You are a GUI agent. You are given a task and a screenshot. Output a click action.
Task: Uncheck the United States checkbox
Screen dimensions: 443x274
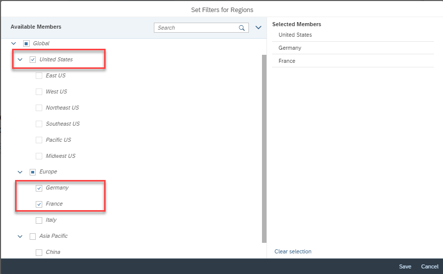tap(33, 60)
